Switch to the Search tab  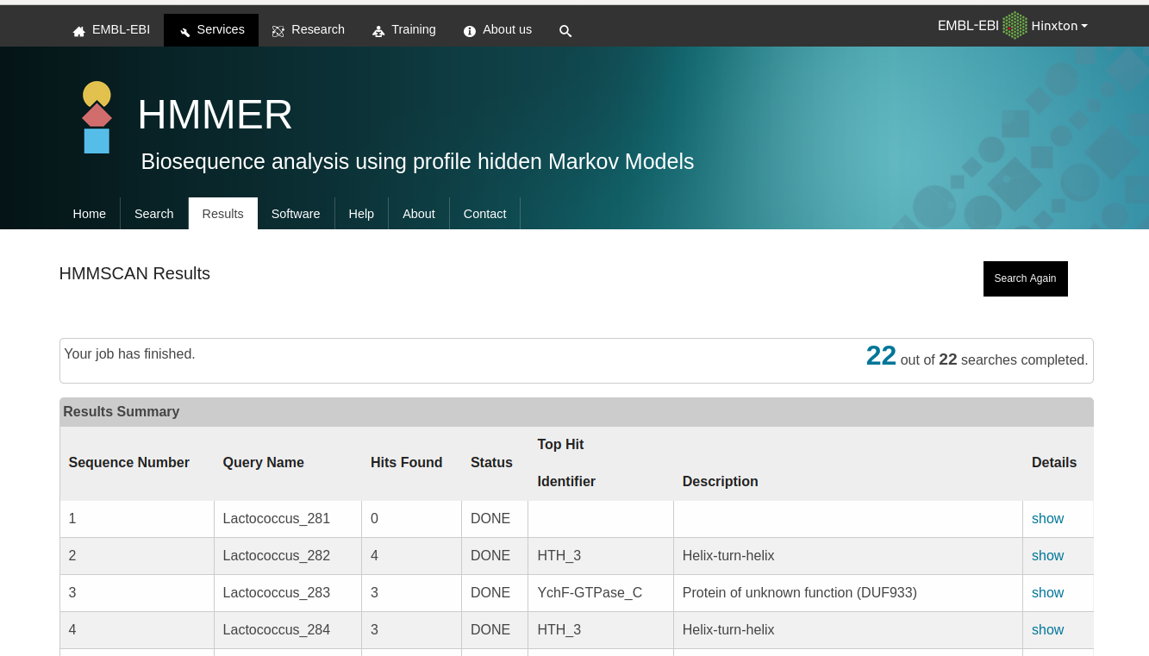click(154, 214)
